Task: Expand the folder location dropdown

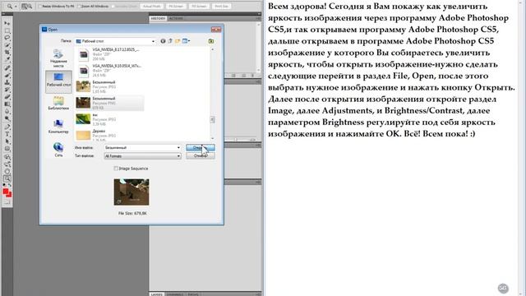Action: (154, 41)
